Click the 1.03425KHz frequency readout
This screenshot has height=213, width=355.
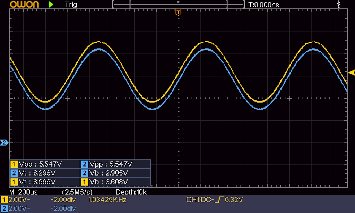107,200
